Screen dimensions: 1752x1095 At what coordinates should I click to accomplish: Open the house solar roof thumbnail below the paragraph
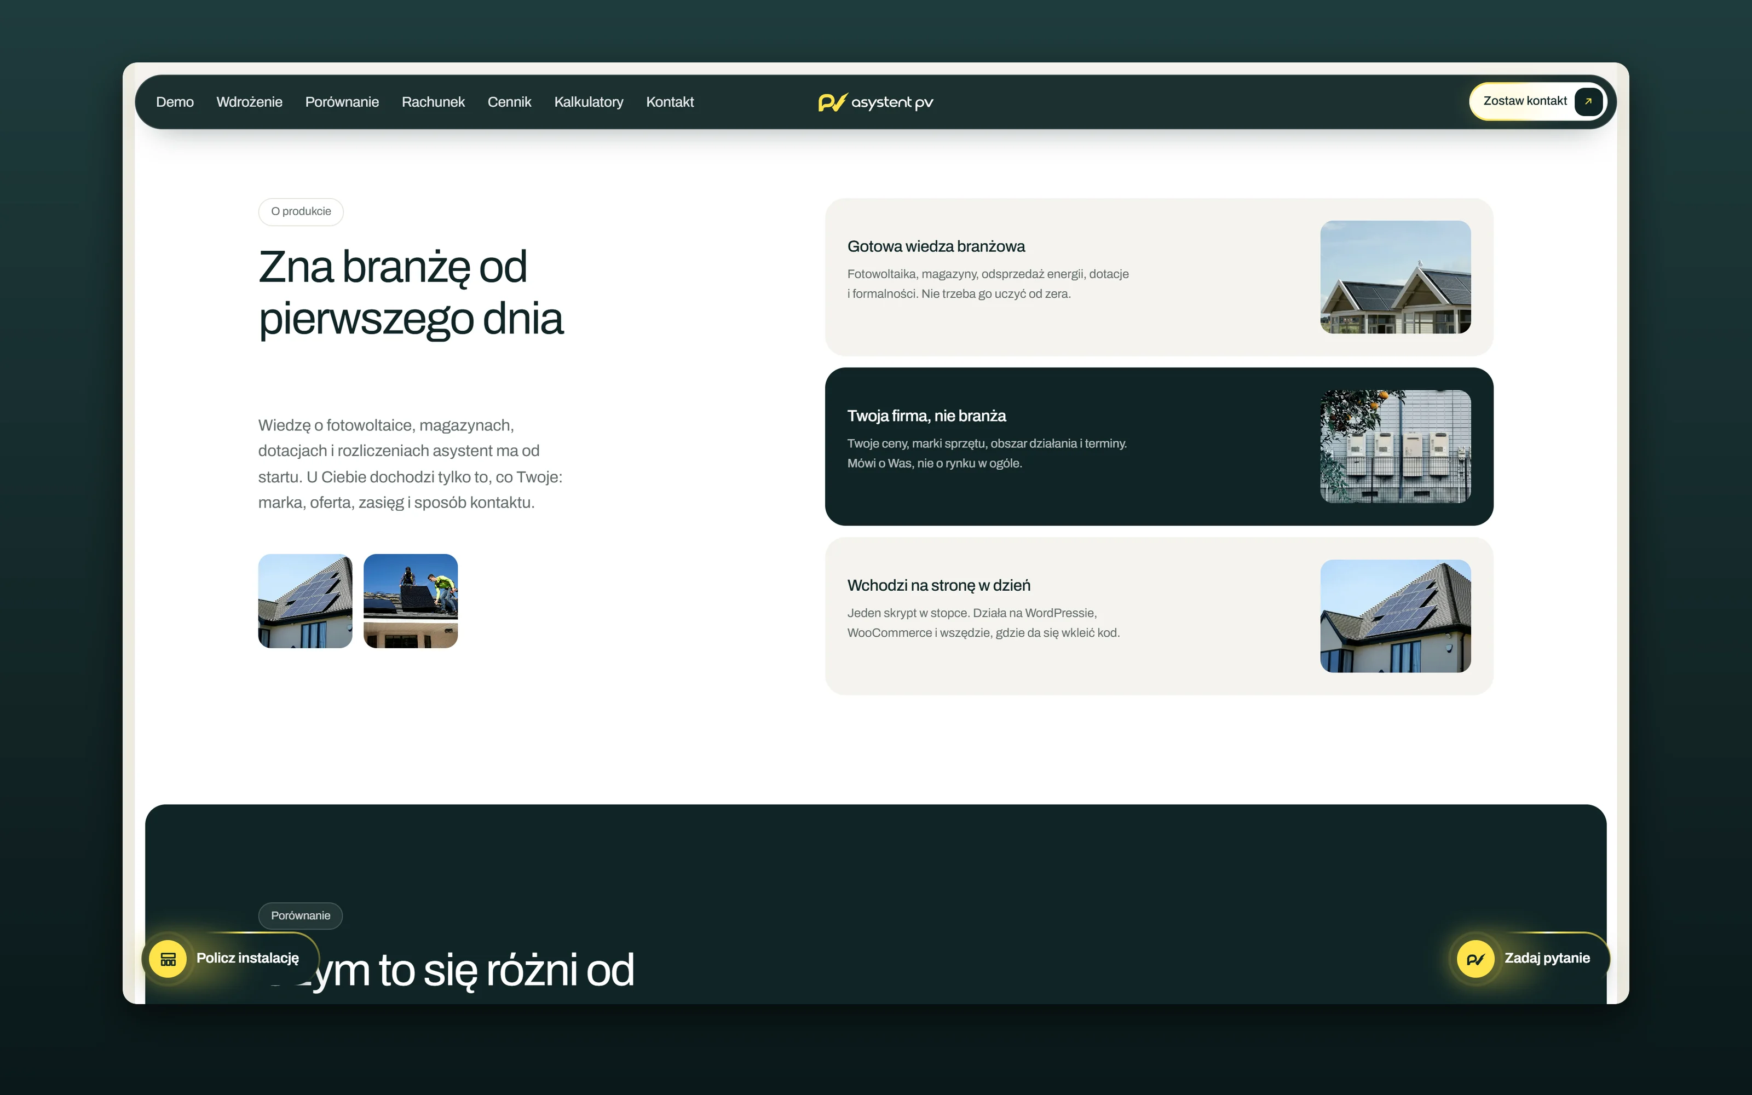pos(305,601)
